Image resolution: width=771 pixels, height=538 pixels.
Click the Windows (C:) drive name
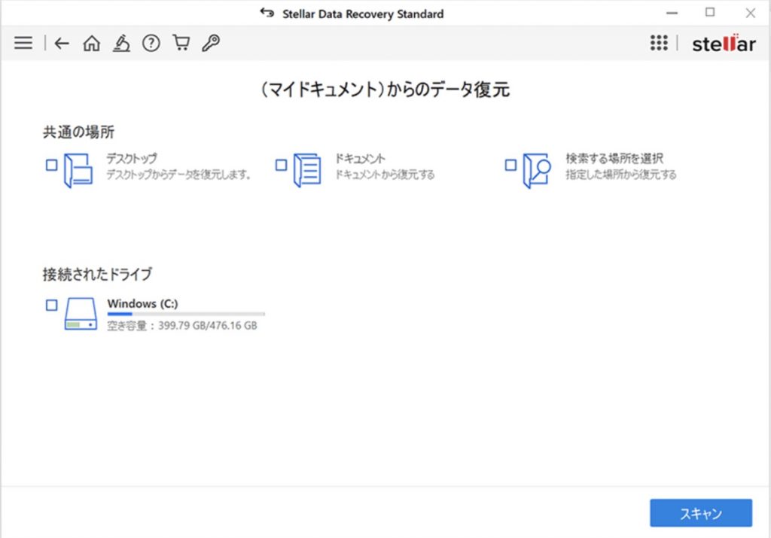click(142, 304)
